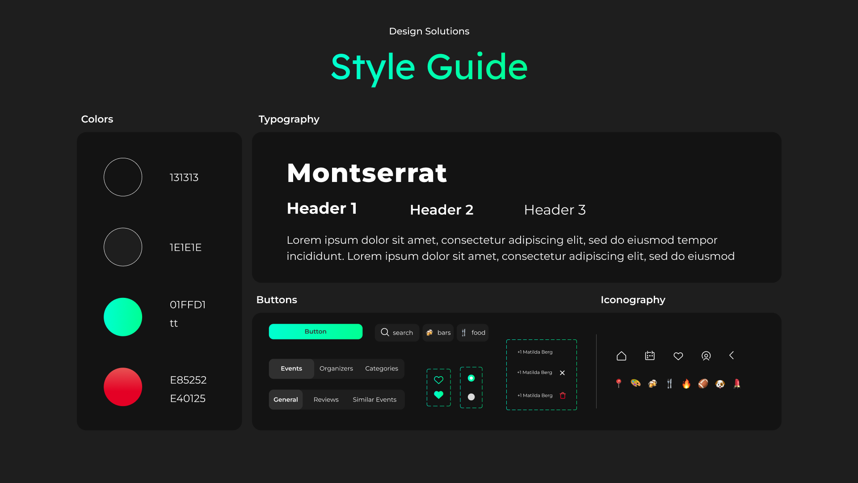
Task: Click the X icon beside Matilda Berg
Action: point(562,373)
